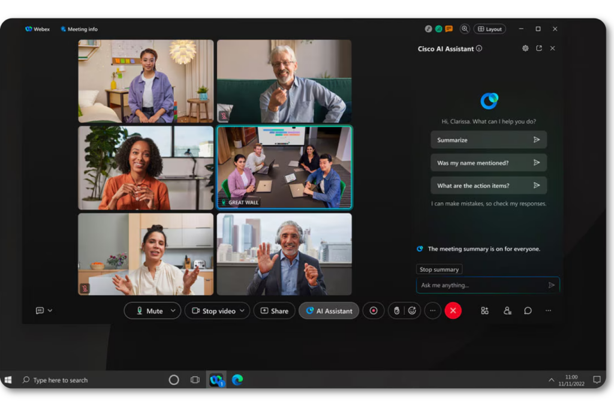Open the Layout options

click(x=490, y=29)
